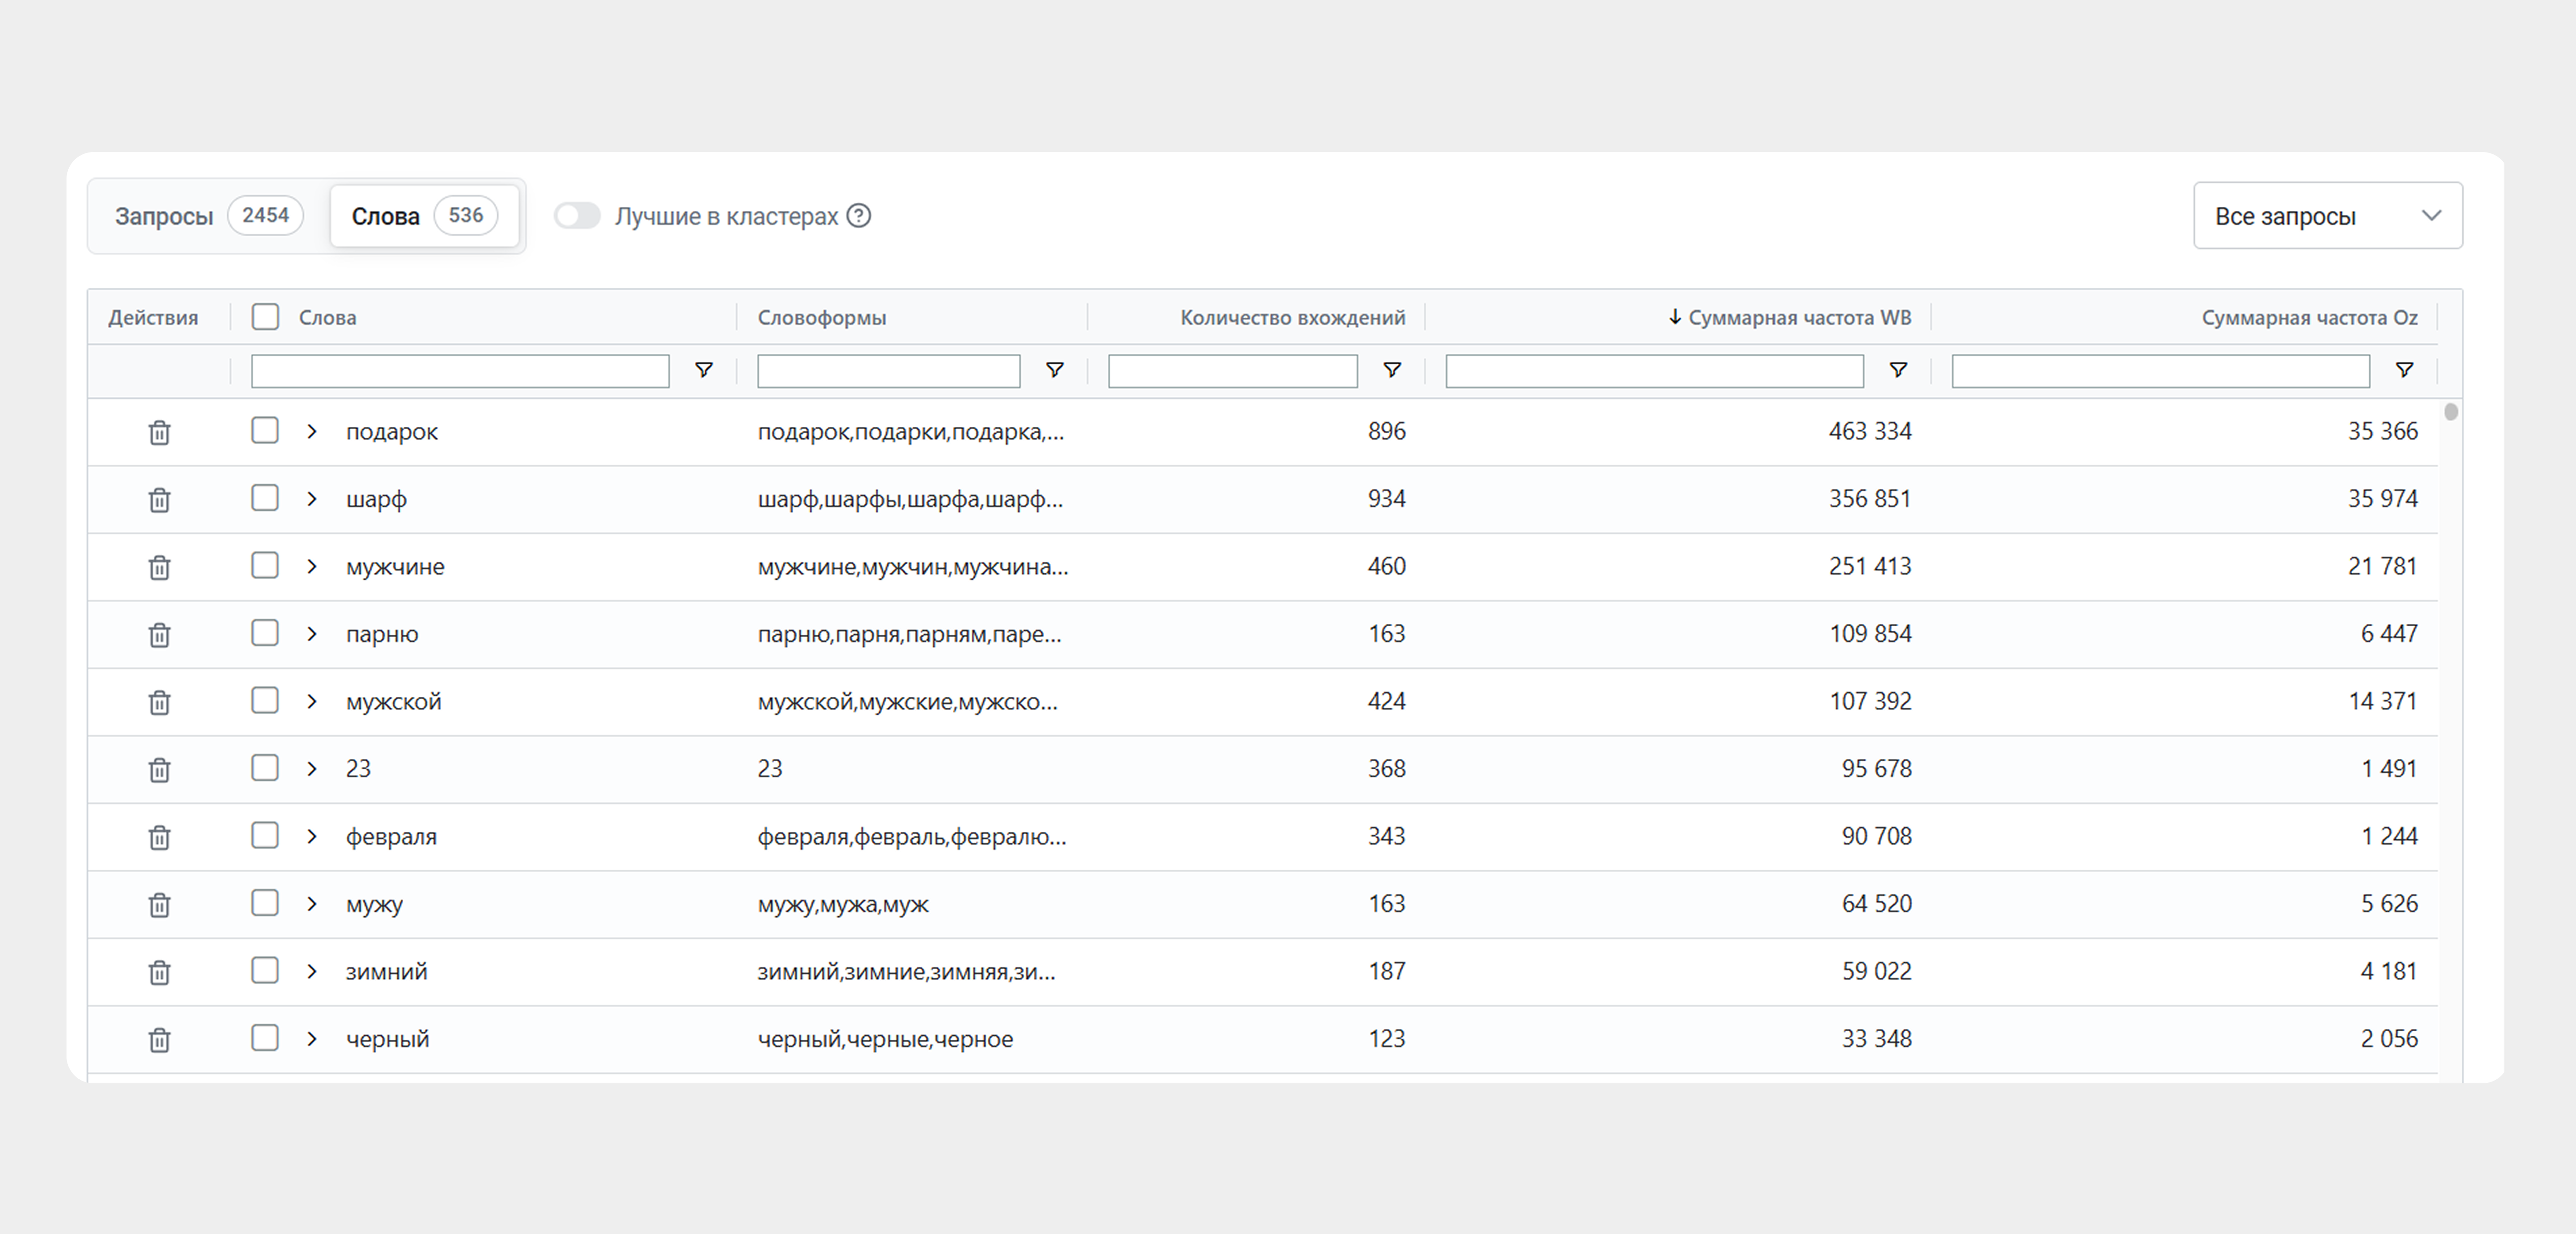
Task: Sort by Суммарная частота Oz header
Action: [x=2309, y=318]
